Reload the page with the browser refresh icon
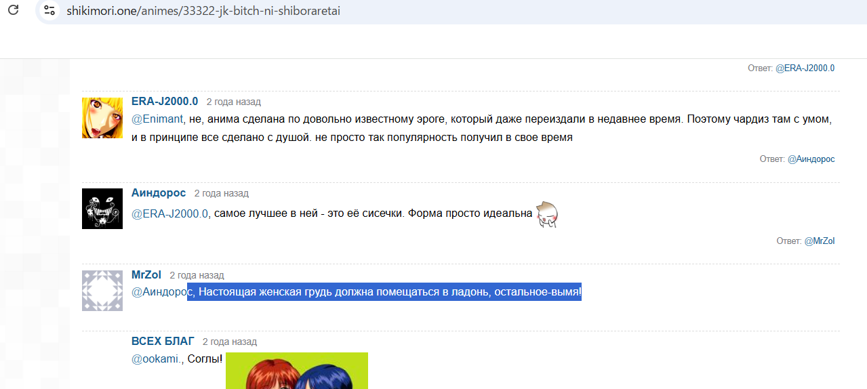Screen dimensions: 867x389 click(13, 10)
